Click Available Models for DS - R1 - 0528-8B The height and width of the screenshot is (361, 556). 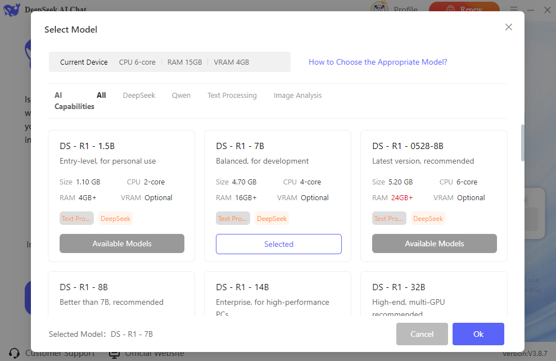point(435,243)
